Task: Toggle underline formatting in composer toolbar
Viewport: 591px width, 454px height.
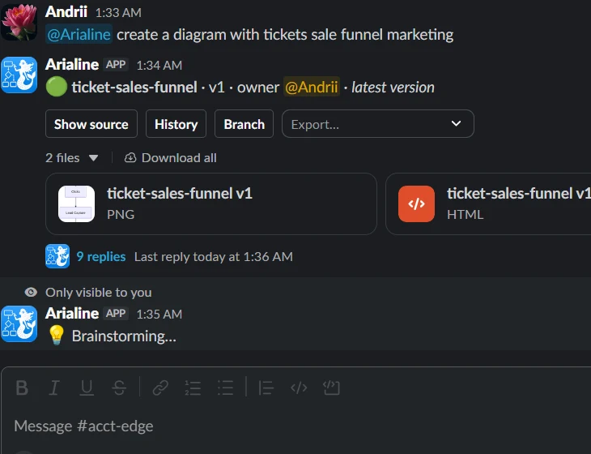Action: (87, 388)
